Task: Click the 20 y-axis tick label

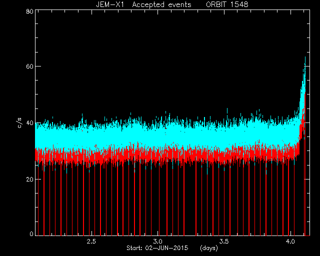Action: click(29, 179)
